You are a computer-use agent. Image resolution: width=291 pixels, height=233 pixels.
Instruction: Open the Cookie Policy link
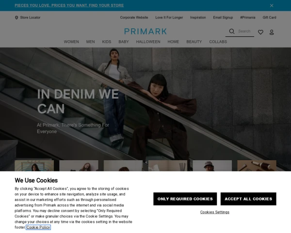point(38,227)
